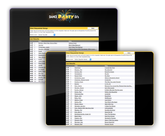The image size is (165, 136).
Task: Open the Butterfly Kisses song link
Action: click(109, 72)
